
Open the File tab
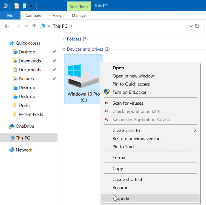tap(10, 15)
